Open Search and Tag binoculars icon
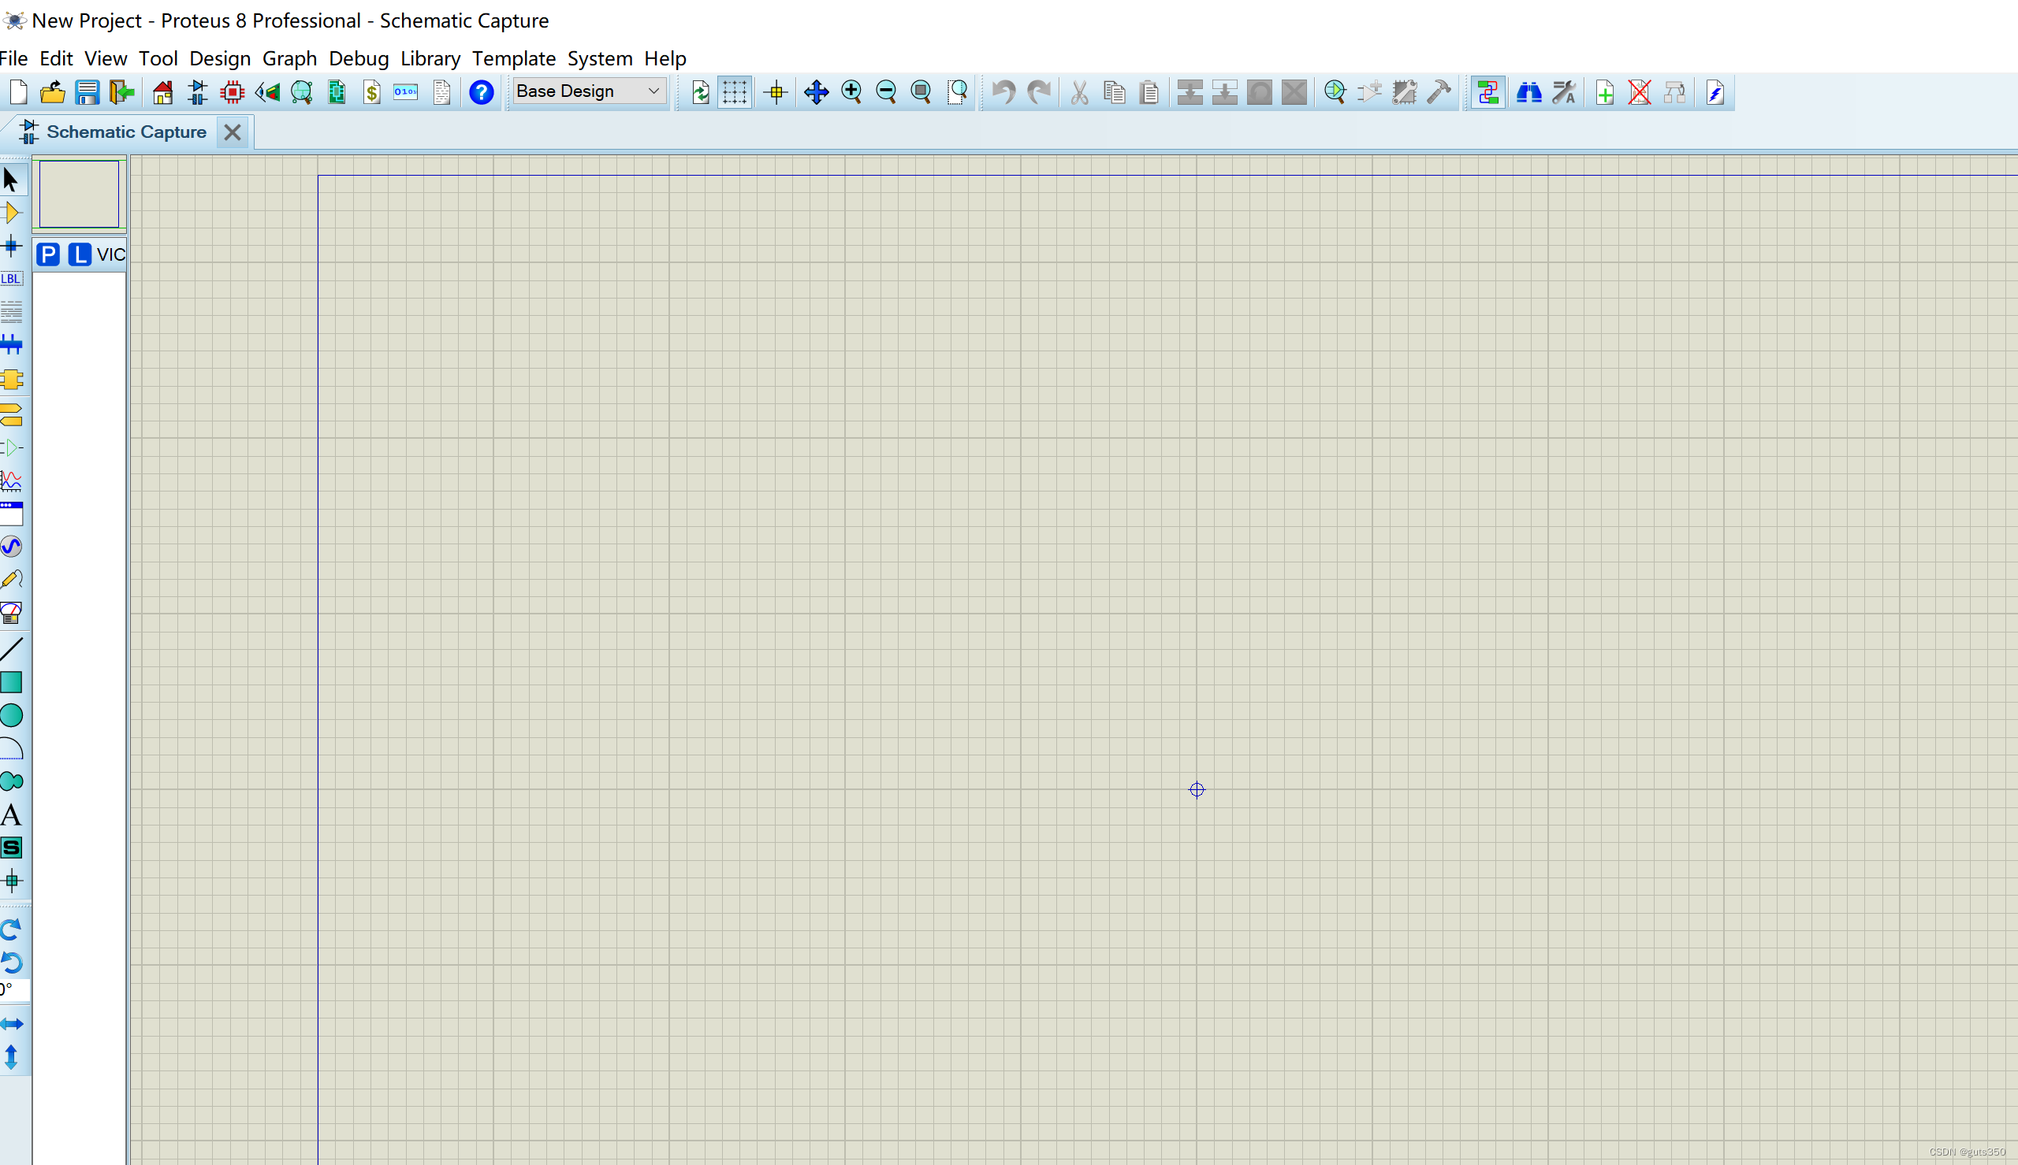The image size is (2018, 1165). (1528, 92)
